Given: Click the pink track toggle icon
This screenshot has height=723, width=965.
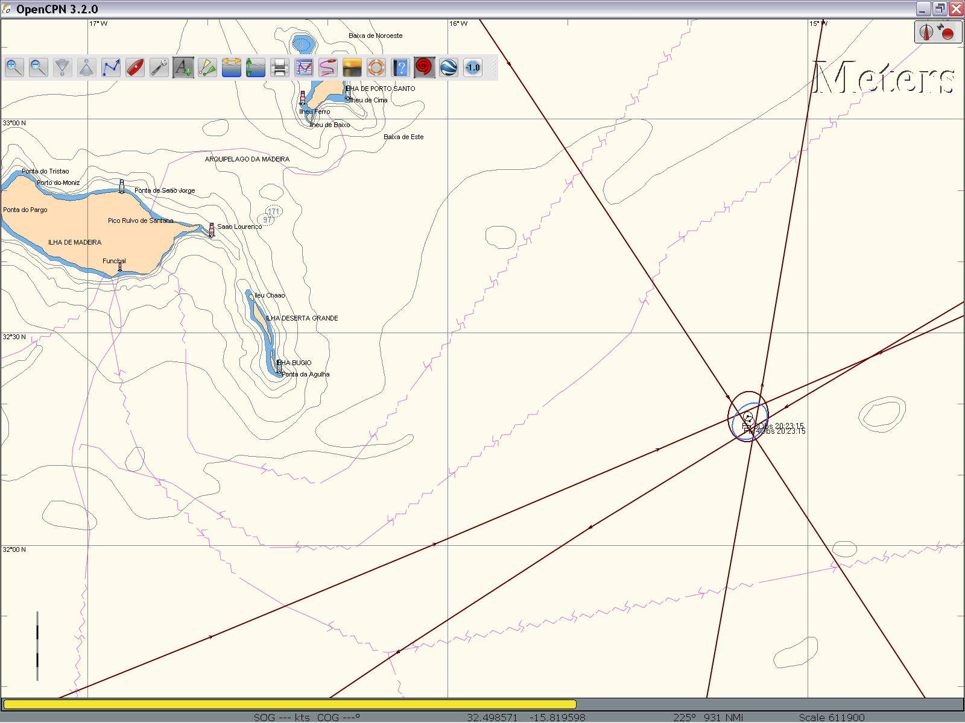Looking at the screenshot, I should pos(328,67).
